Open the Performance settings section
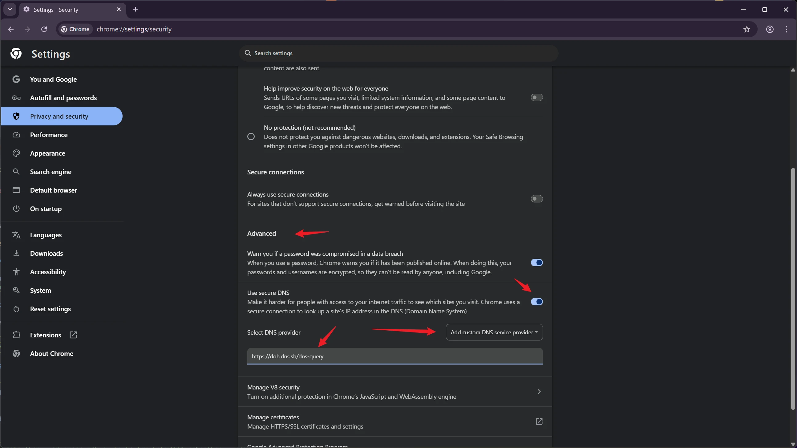797x448 pixels. (49, 135)
